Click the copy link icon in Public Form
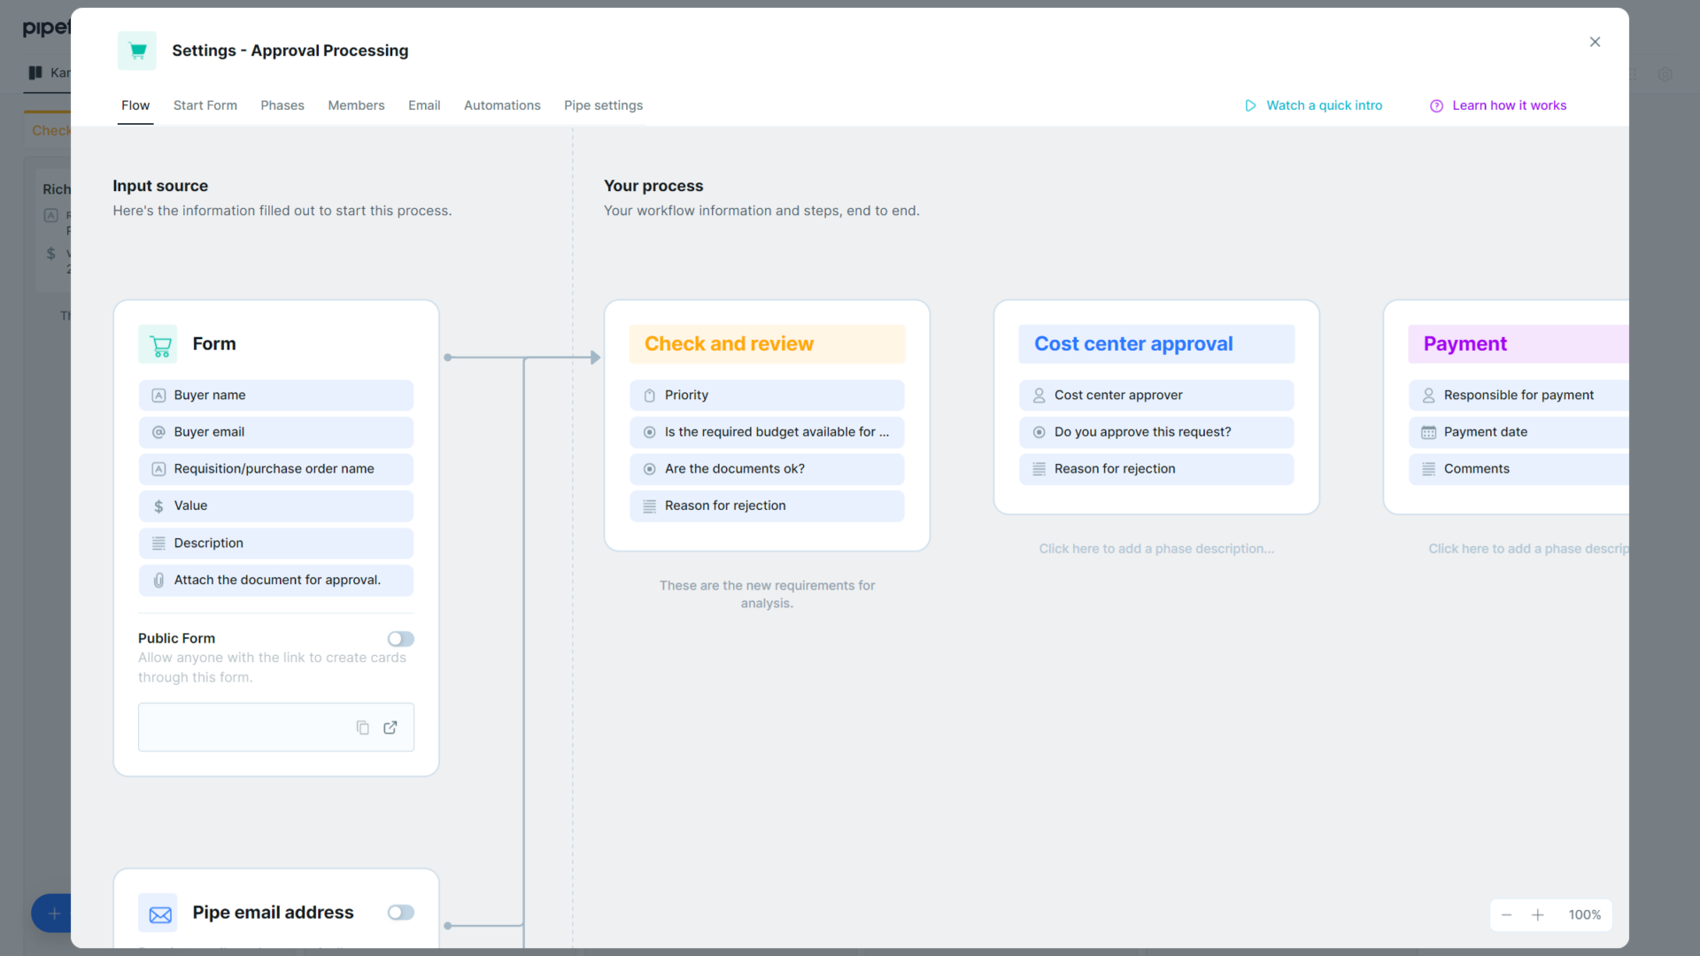Image resolution: width=1700 pixels, height=956 pixels. coord(362,727)
